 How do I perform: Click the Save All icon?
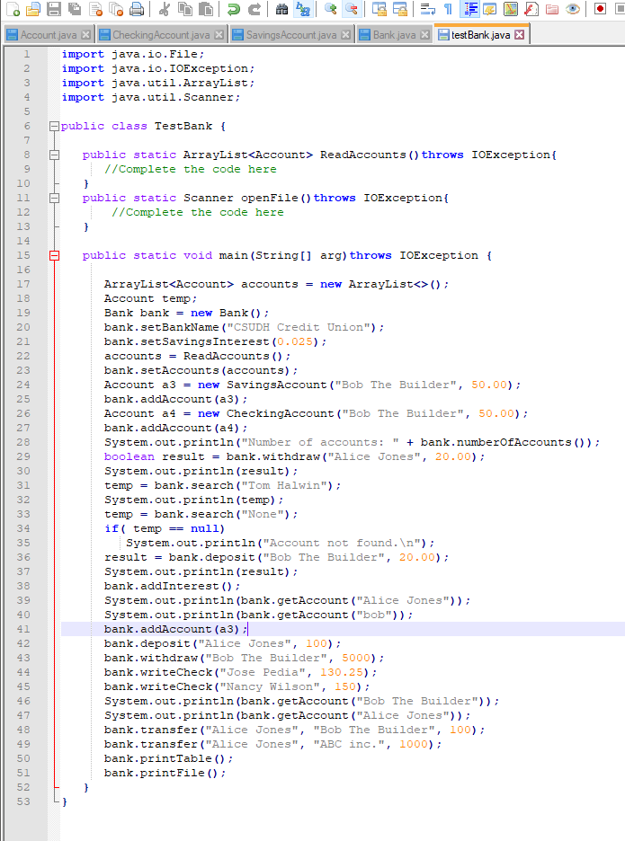pyautogui.click(x=74, y=9)
